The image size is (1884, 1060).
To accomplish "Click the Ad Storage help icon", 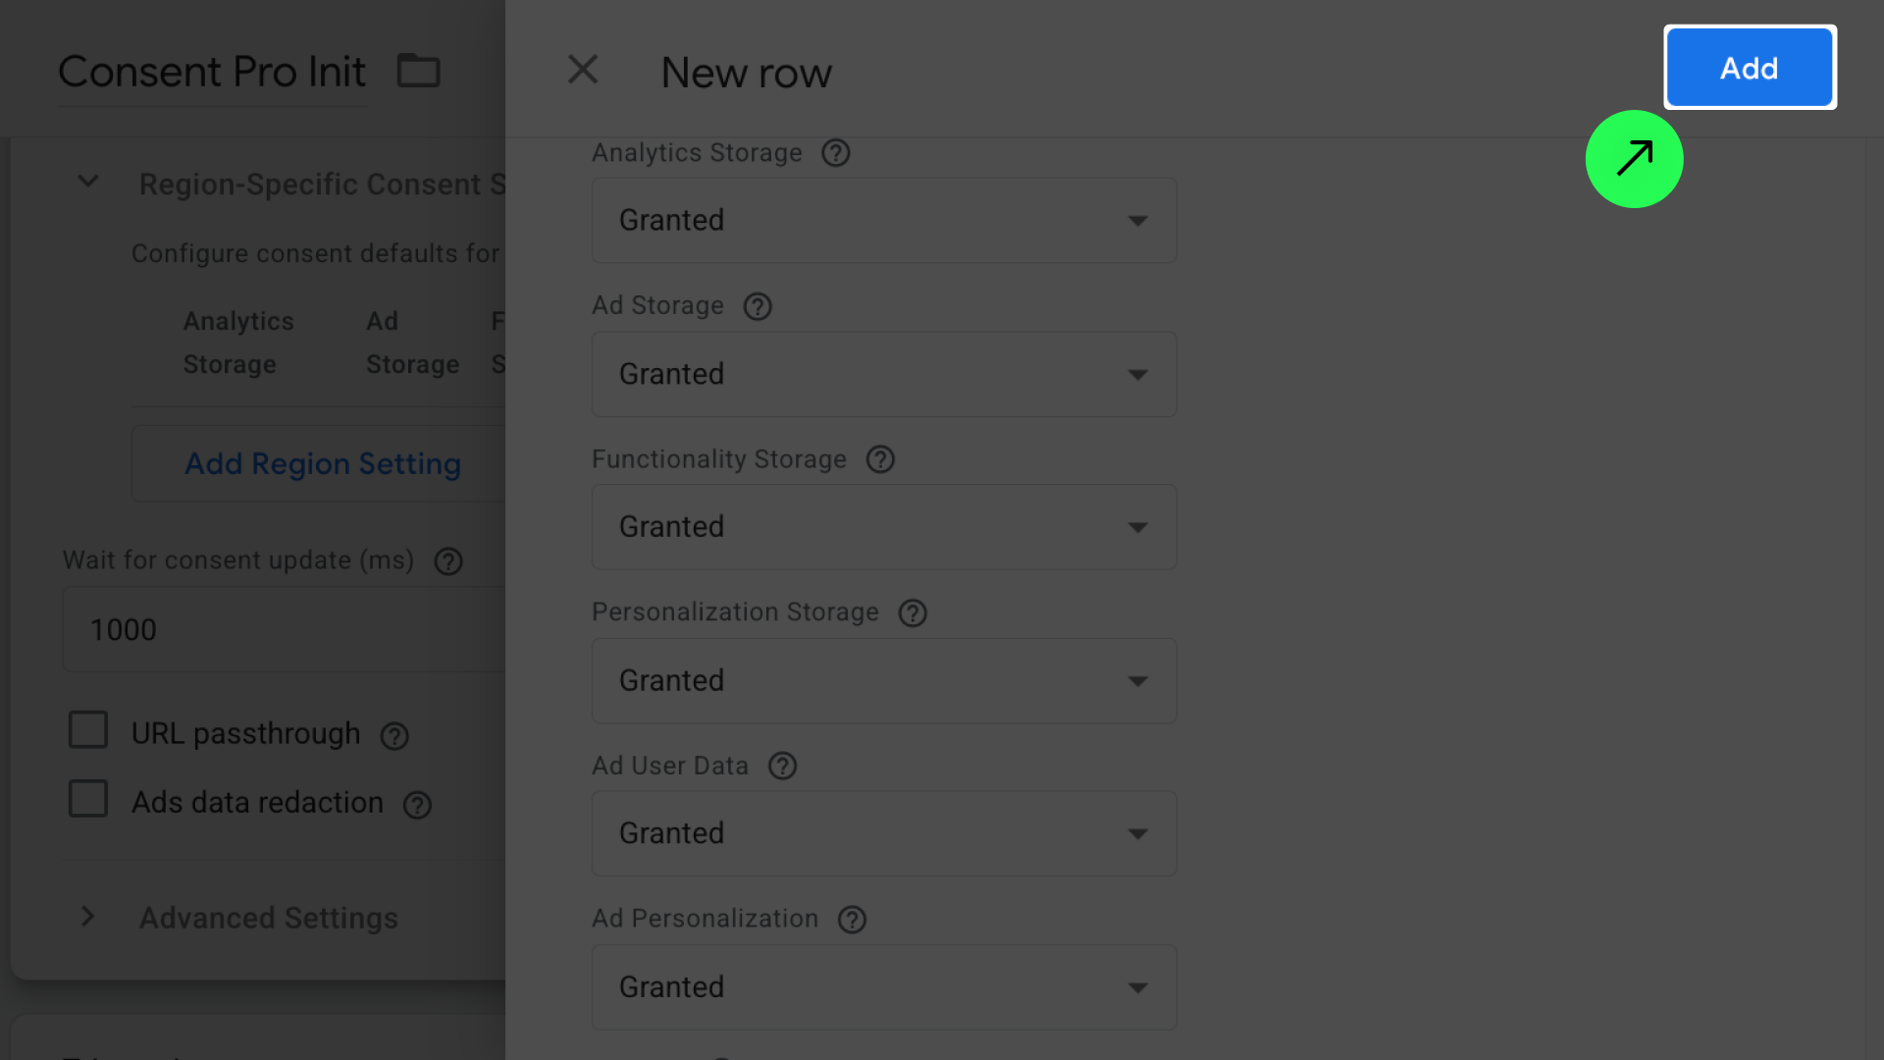I will tap(758, 306).
